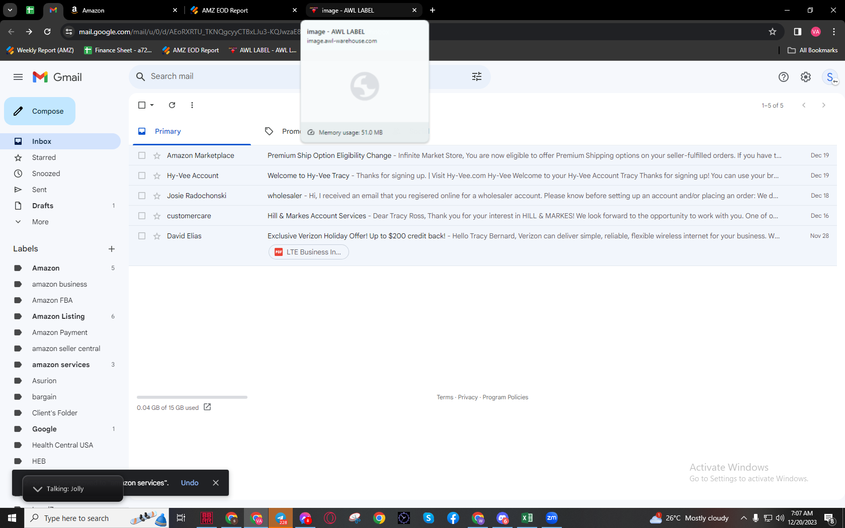Screen dimensions: 845x528
Task: Star the Josie Radochonski email
Action: pyautogui.click(x=157, y=196)
